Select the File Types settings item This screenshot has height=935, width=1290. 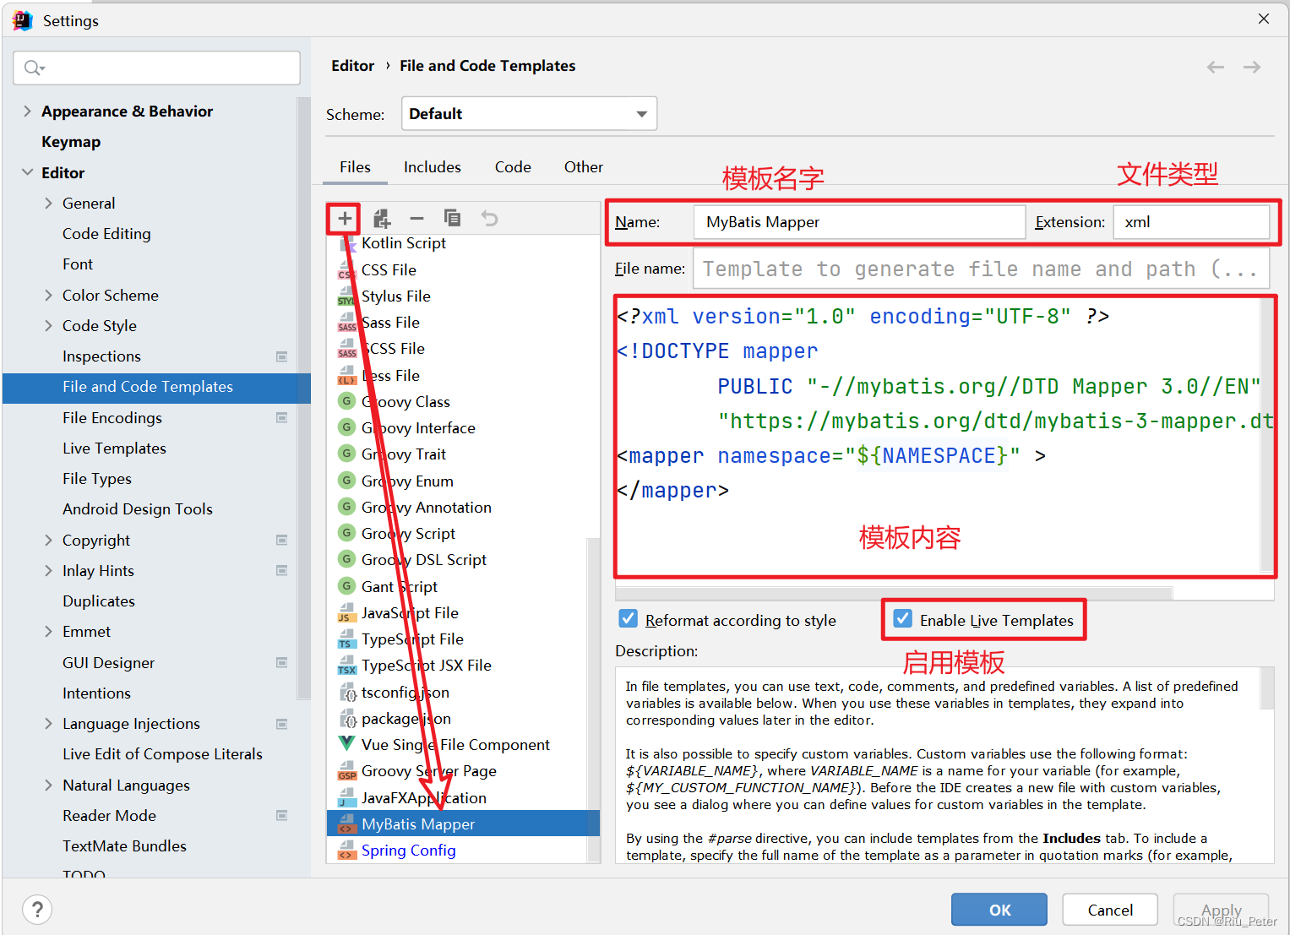pyautogui.click(x=97, y=479)
